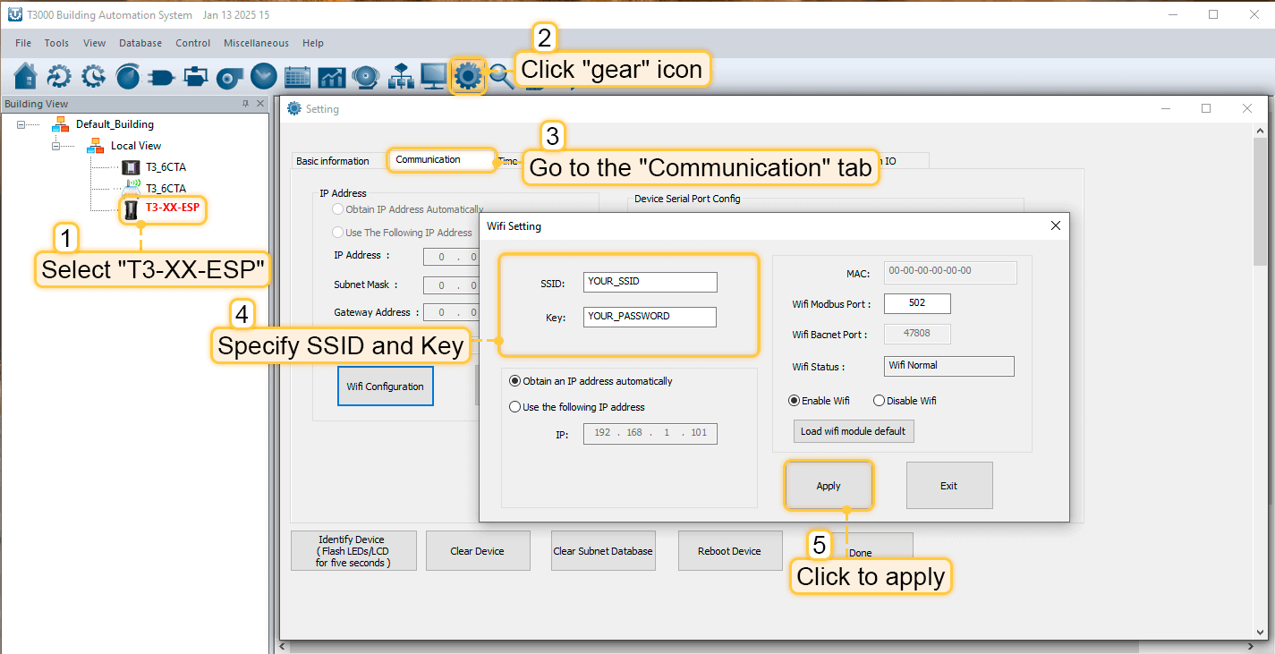
Task: Open the monitor screen toolbar icon
Action: coord(434,77)
